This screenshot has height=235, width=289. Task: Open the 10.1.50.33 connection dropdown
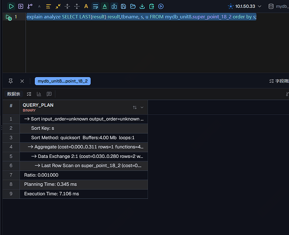click(x=245, y=7)
